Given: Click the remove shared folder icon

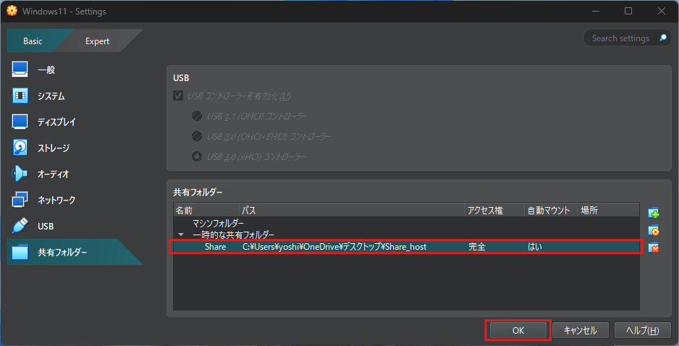Looking at the screenshot, I should coord(654,248).
